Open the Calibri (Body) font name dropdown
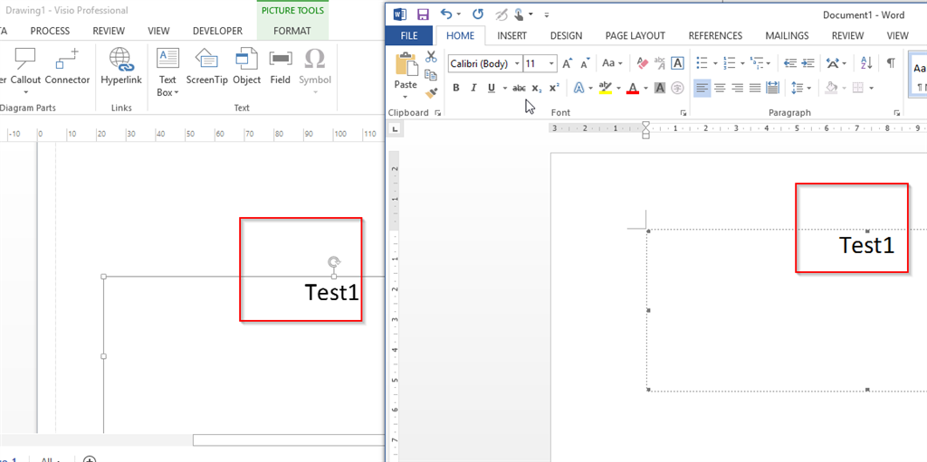Viewport: 927px width, 462px height. [517, 63]
